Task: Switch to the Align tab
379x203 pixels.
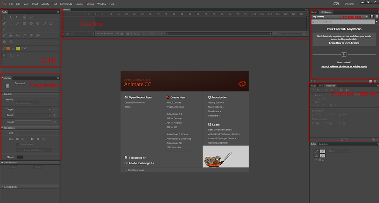Action: pos(313,86)
